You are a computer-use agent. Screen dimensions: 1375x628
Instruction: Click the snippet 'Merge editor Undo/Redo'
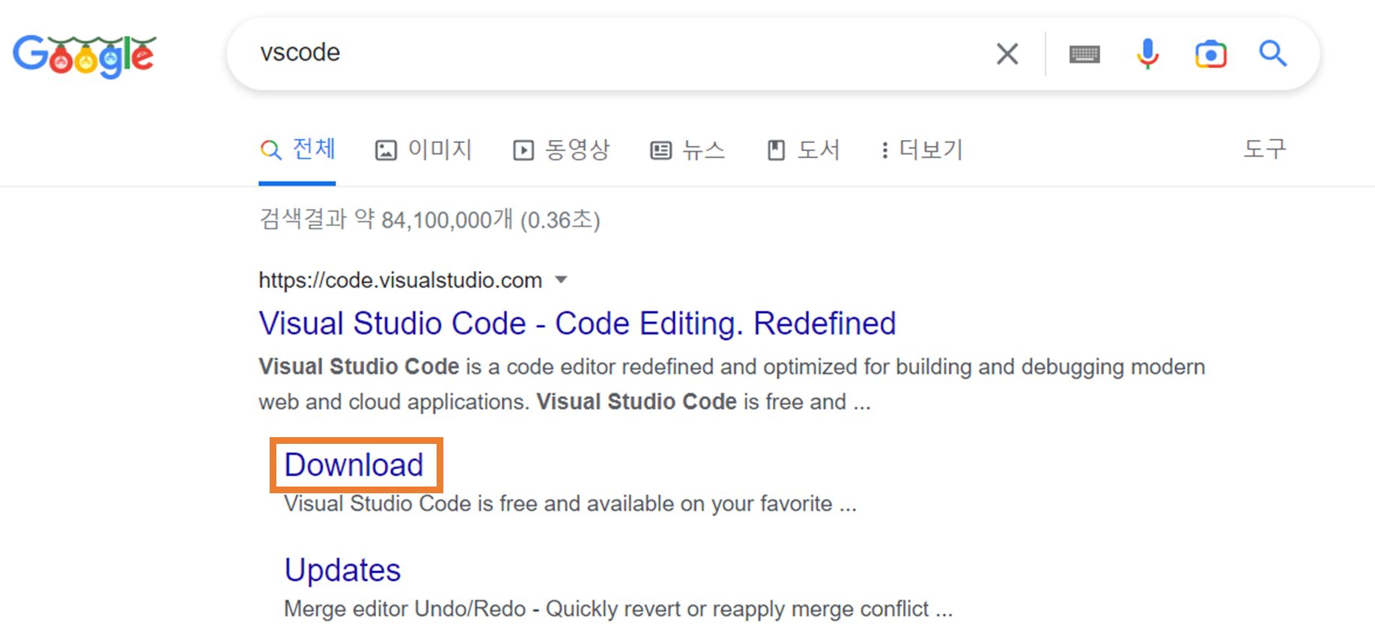click(x=618, y=609)
